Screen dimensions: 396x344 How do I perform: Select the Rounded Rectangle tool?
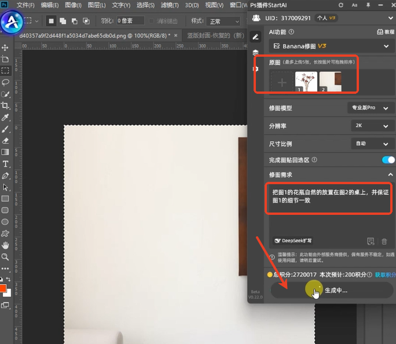coord(5,210)
